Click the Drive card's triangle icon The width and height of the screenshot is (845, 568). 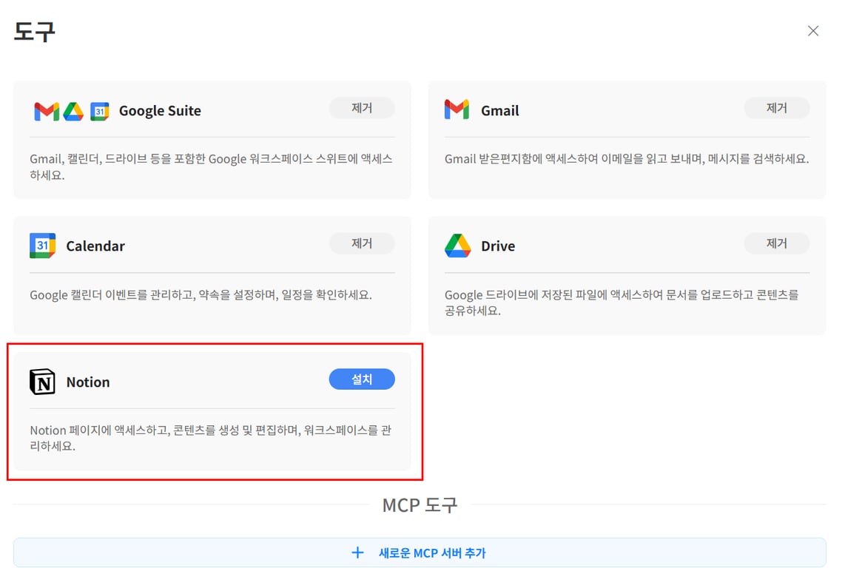457,246
